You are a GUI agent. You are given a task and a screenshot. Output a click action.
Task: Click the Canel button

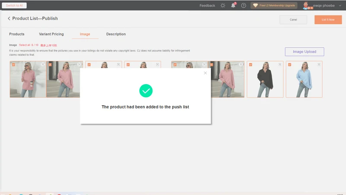coord(293,19)
